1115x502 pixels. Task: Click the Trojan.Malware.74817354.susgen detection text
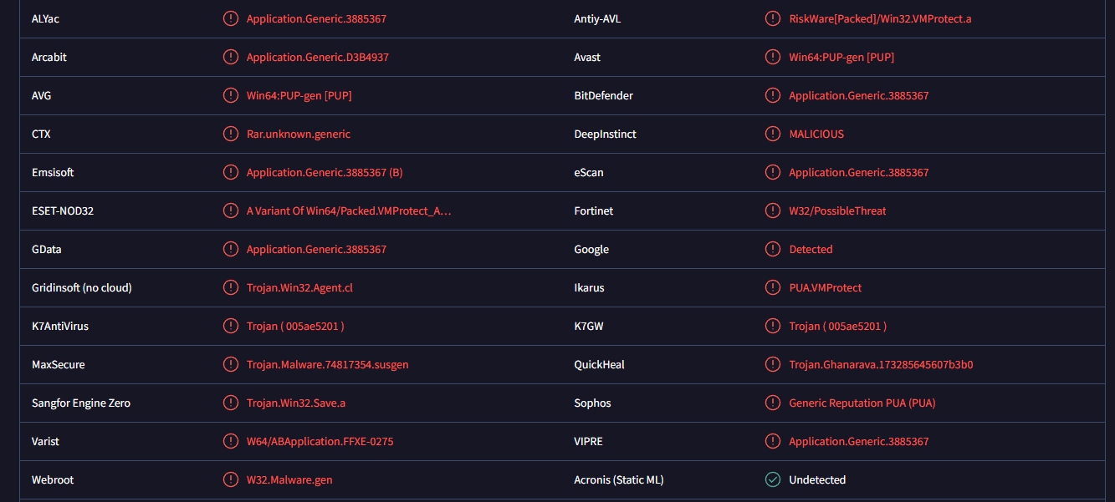(x=327, y=365)
